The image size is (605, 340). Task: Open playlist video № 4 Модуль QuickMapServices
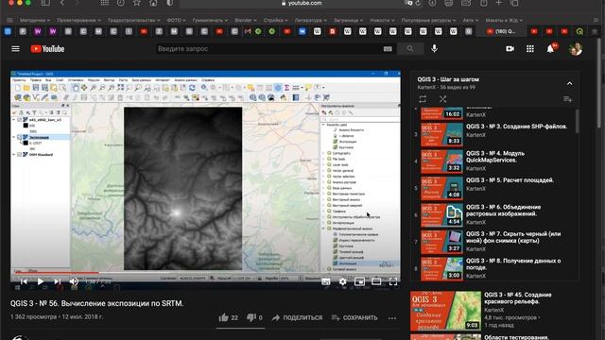point(493,161)
